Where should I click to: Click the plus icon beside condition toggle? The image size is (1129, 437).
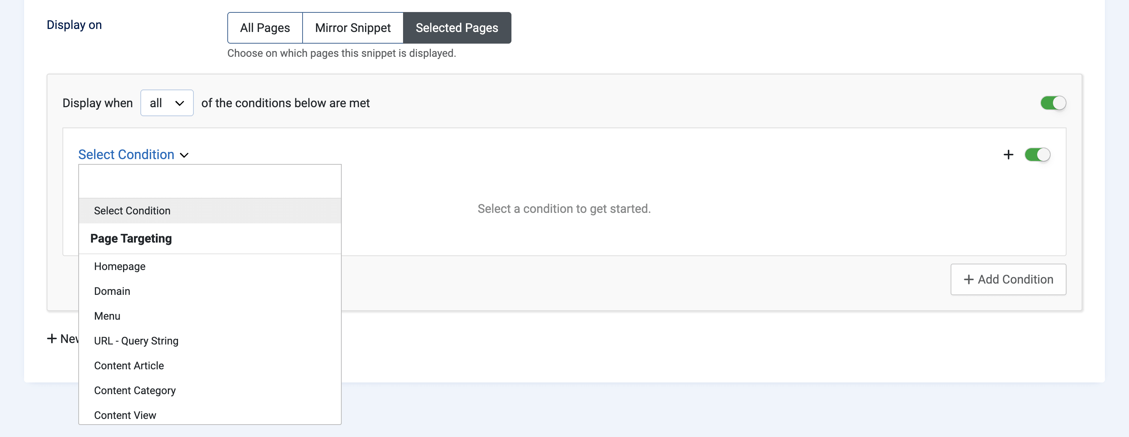pos(1008,155)
